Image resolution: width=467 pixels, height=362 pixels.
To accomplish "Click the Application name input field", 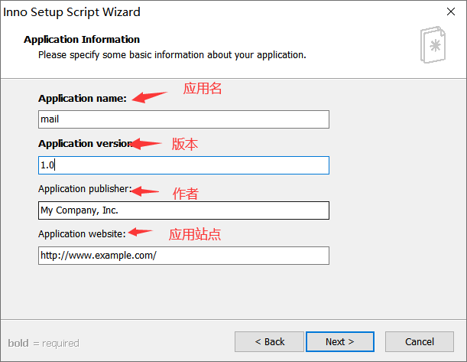I will tap(183, 119).
